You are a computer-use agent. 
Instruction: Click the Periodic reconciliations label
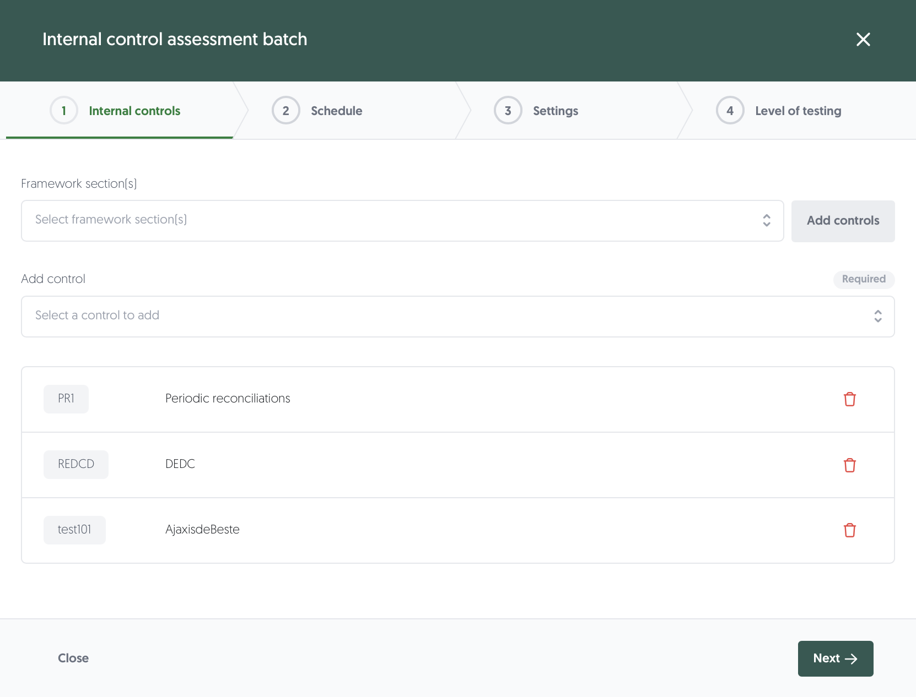click(x=228, y=399)
